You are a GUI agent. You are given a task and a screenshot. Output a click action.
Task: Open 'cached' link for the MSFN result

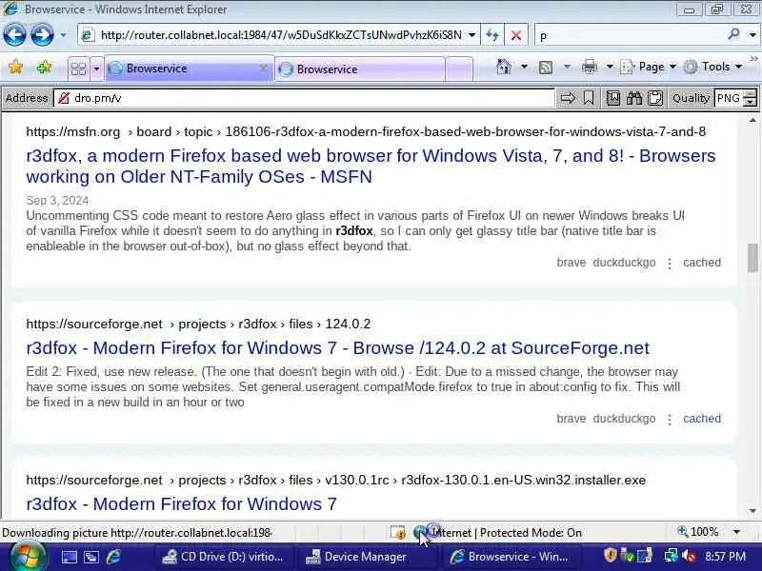(x=702, y=263)
